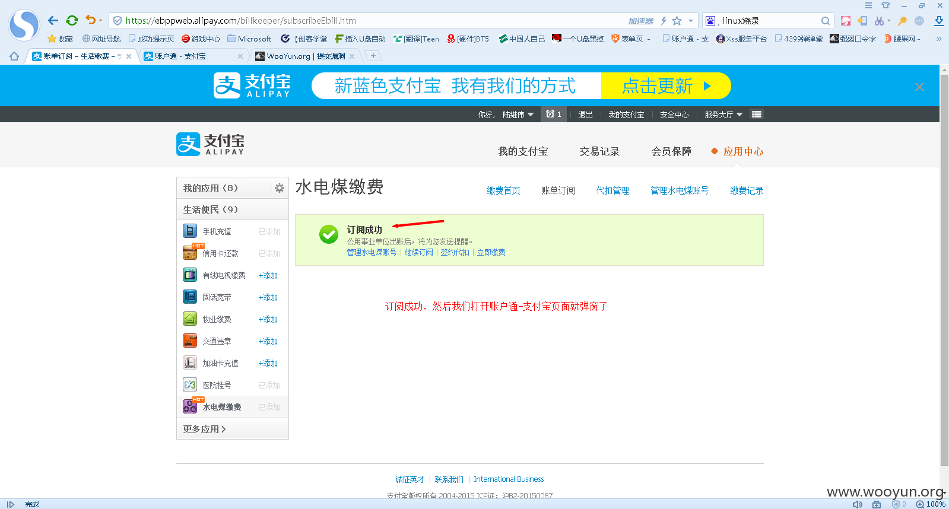Image resolution: width=949 pixels, height=509 pixels.
Task: Add 有线电视缴费 via +添加
Action: [268, 275]
